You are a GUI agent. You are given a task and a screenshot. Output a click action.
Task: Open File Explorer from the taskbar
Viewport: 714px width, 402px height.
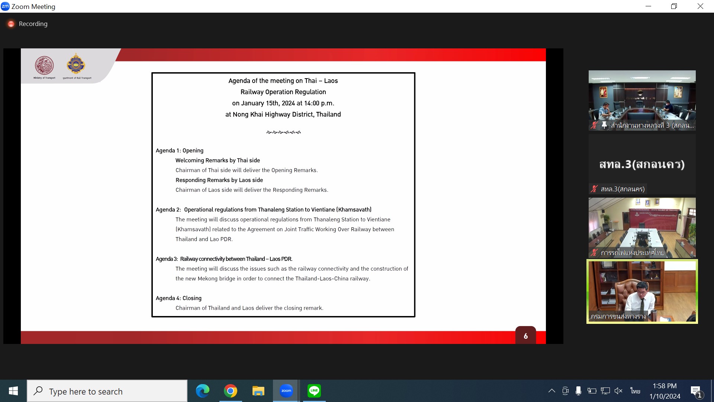258,391
